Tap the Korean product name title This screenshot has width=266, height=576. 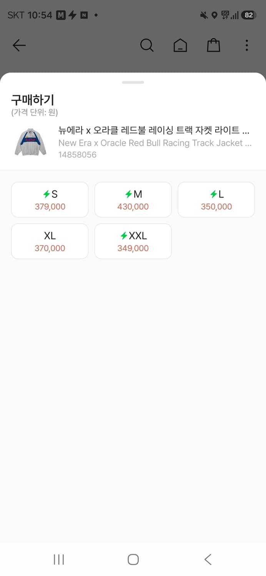click(x=154, y=130)
